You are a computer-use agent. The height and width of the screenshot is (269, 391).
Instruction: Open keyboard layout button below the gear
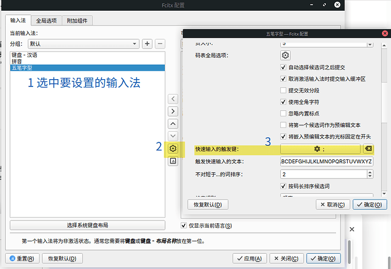tap(173, 161)
